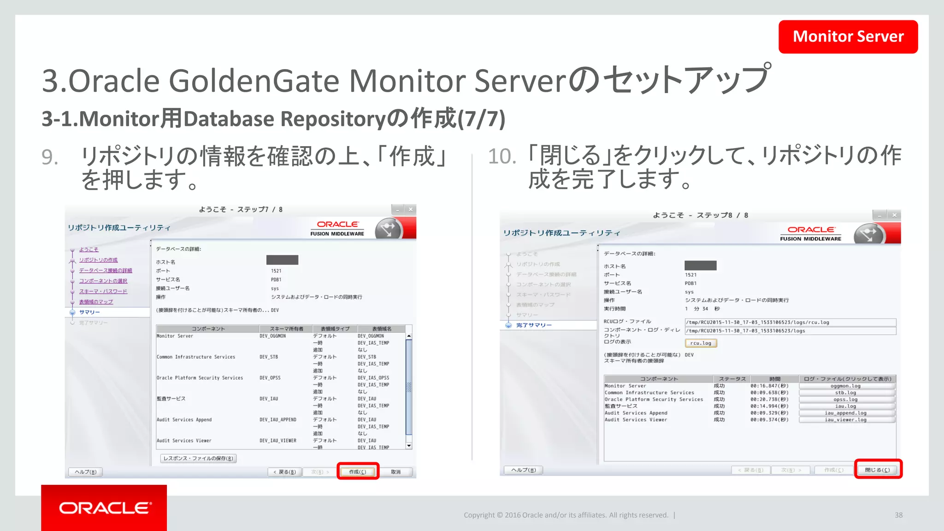This screenshot has width=944, height=531.
Task: Select サマリー step in Step 7 sidebar
Action: pos(89,312)
